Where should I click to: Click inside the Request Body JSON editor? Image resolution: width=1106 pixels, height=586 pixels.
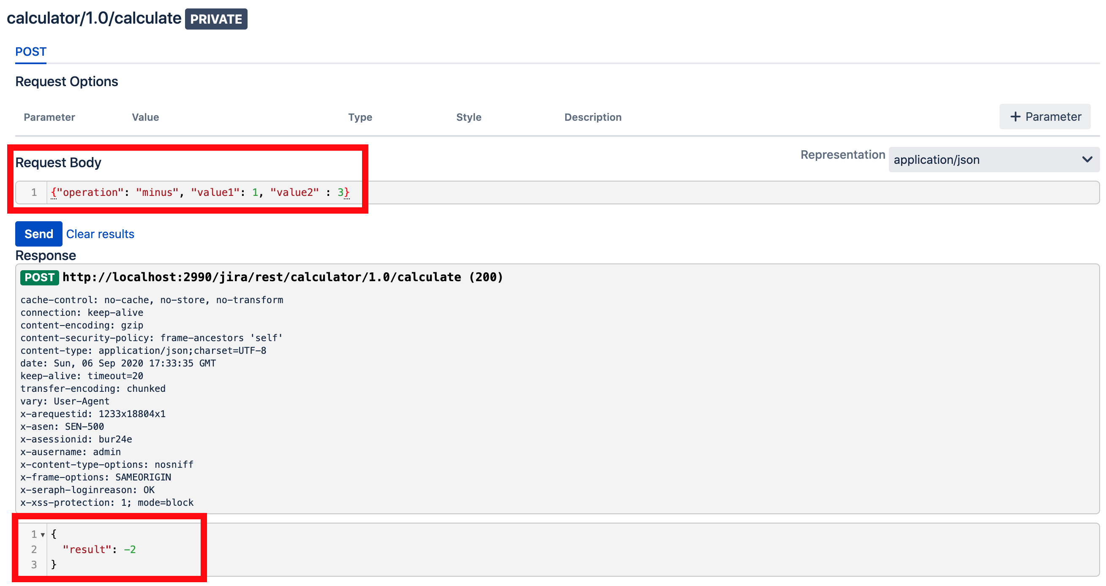pyautogui.click(x=557, y=192)
